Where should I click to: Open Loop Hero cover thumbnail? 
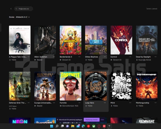[x=96, y=86]
